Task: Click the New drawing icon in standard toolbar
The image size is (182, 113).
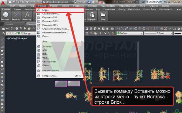Action: tap(3, 29)
